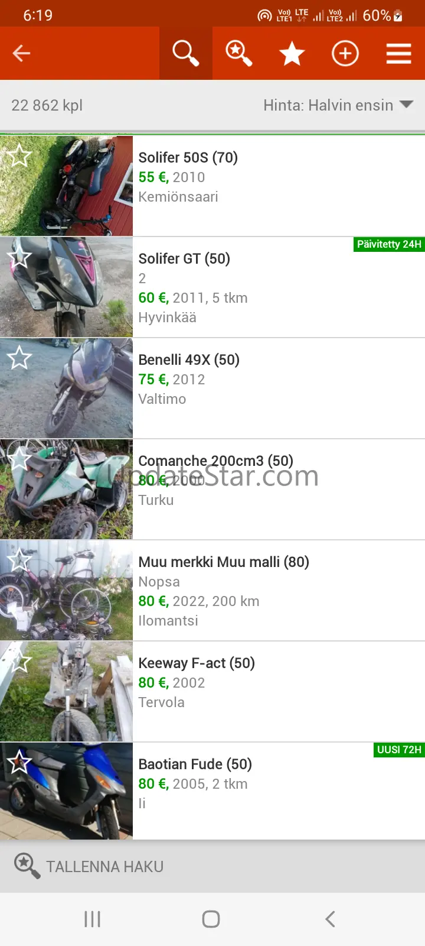Expand the Hinta: Halvin ensin sort dropdown

click(x=338, y=105)
